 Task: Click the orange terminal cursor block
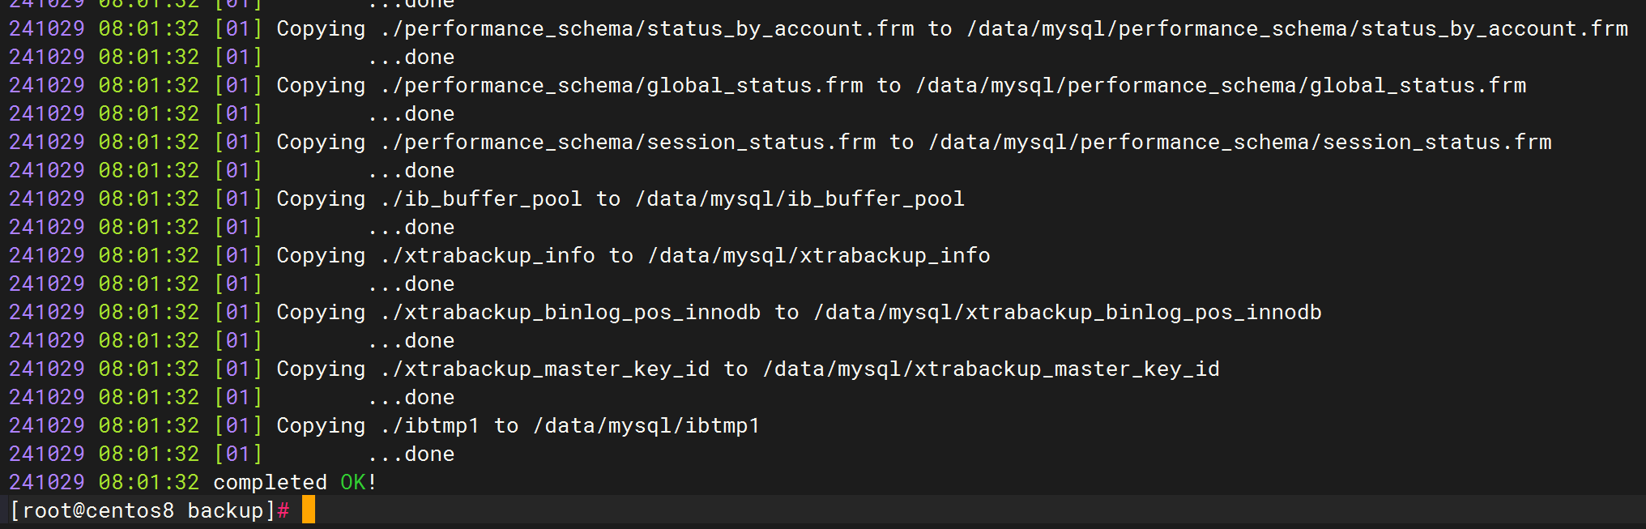[x=309, y=510]
